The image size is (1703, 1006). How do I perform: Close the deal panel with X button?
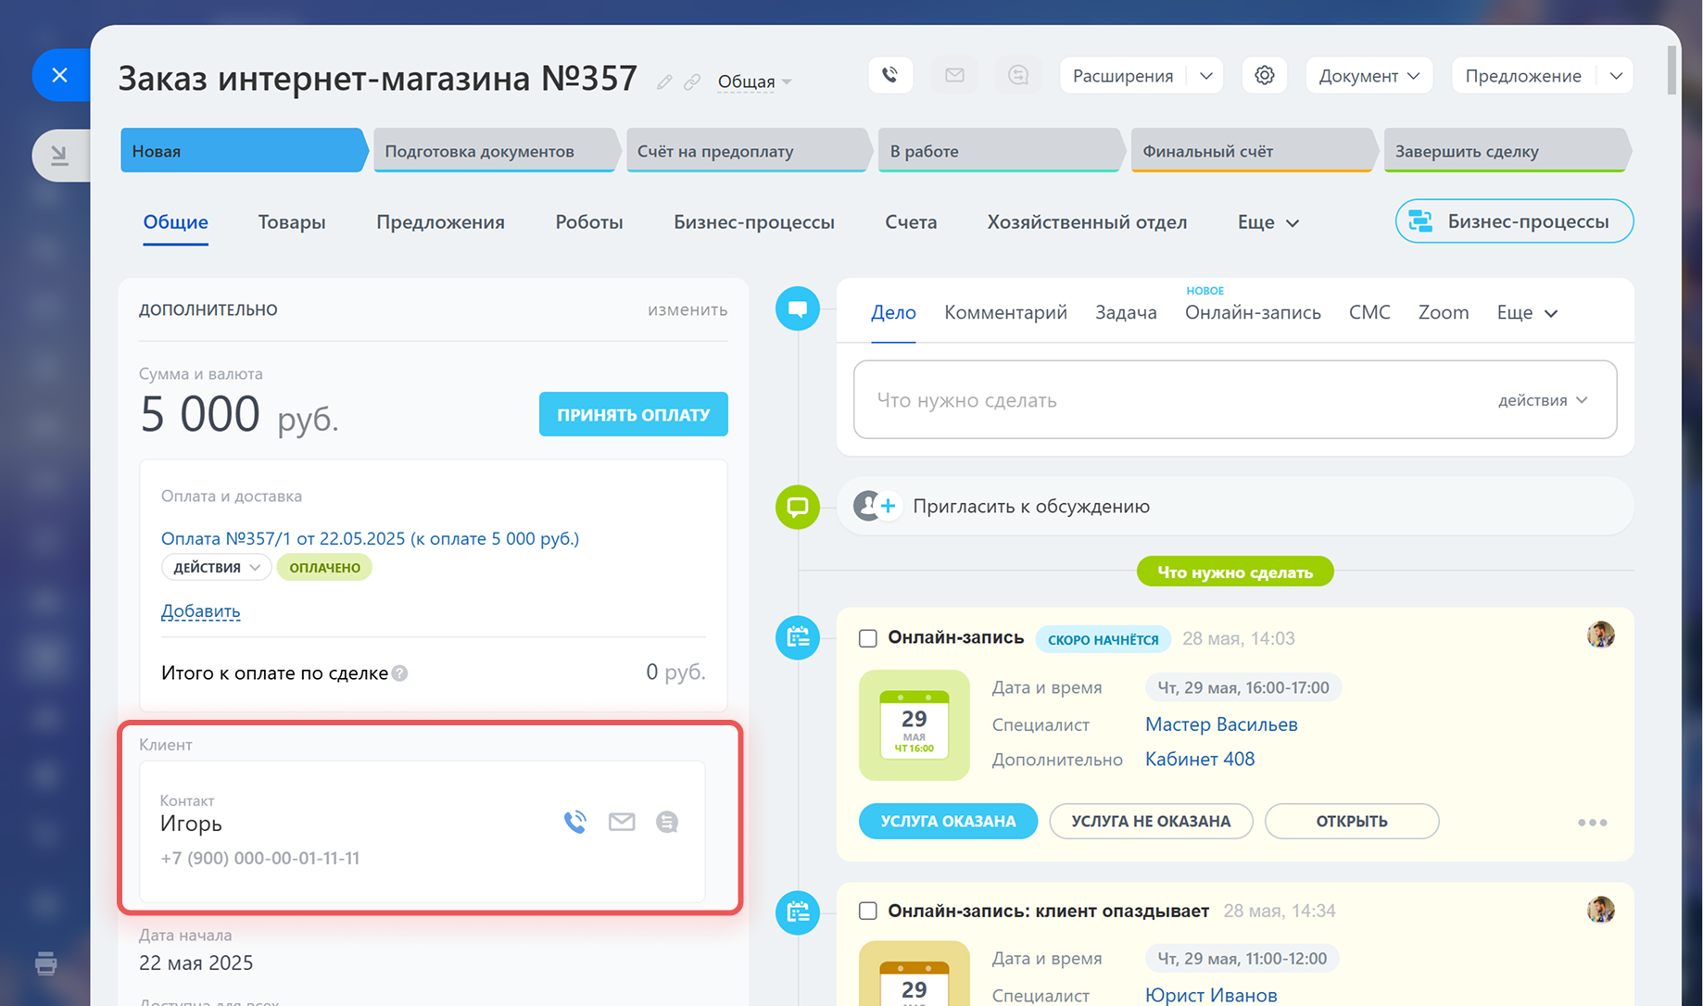(x=60, y=75)
